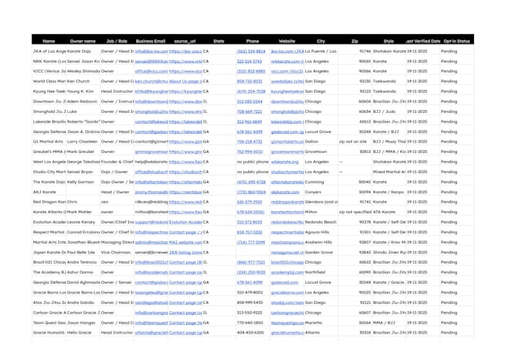
Task: Select the 'Locust Grove' city cell with zip 30248 and Karate / BJJ style
Action: point(321,131)
